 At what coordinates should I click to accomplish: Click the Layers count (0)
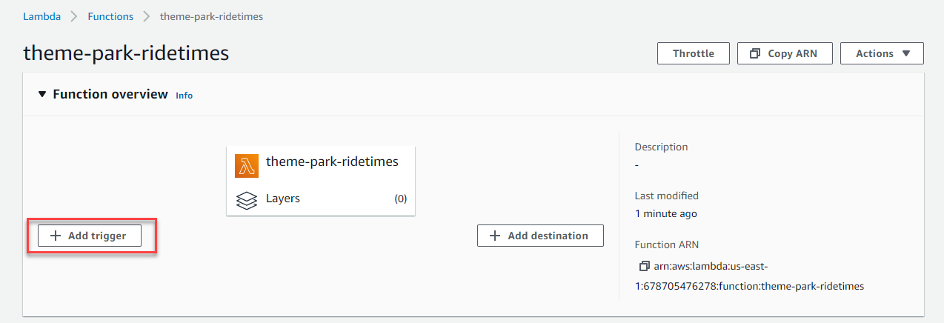coord(400,199)
